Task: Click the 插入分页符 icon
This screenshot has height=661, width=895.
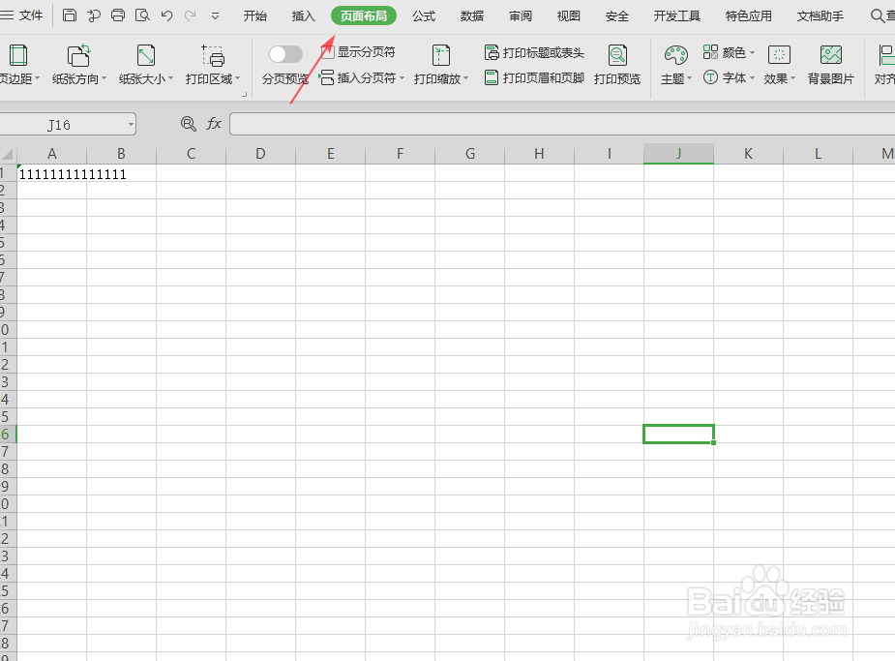Action: coord(326,77)
